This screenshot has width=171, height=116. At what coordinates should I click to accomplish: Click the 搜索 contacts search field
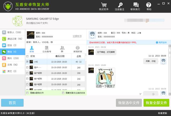56,42
